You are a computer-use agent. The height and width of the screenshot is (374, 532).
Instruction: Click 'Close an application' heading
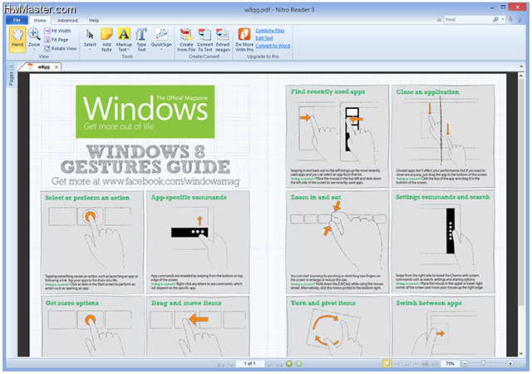(x=427, y=92)
